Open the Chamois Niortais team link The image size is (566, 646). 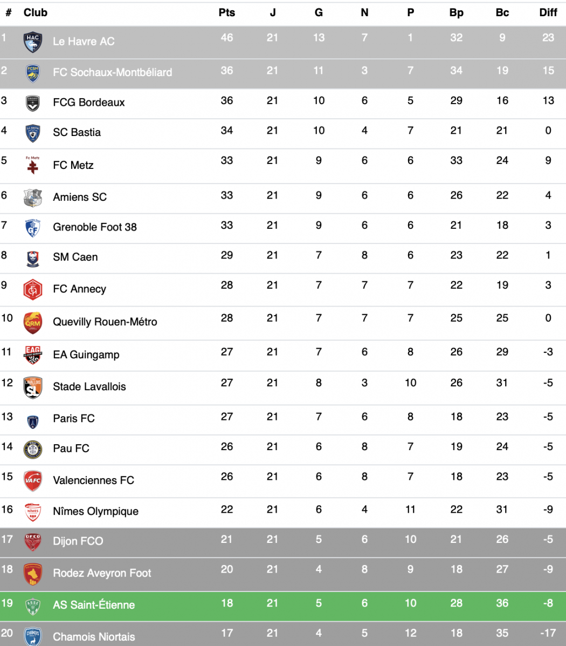click(x=94, y=637)
